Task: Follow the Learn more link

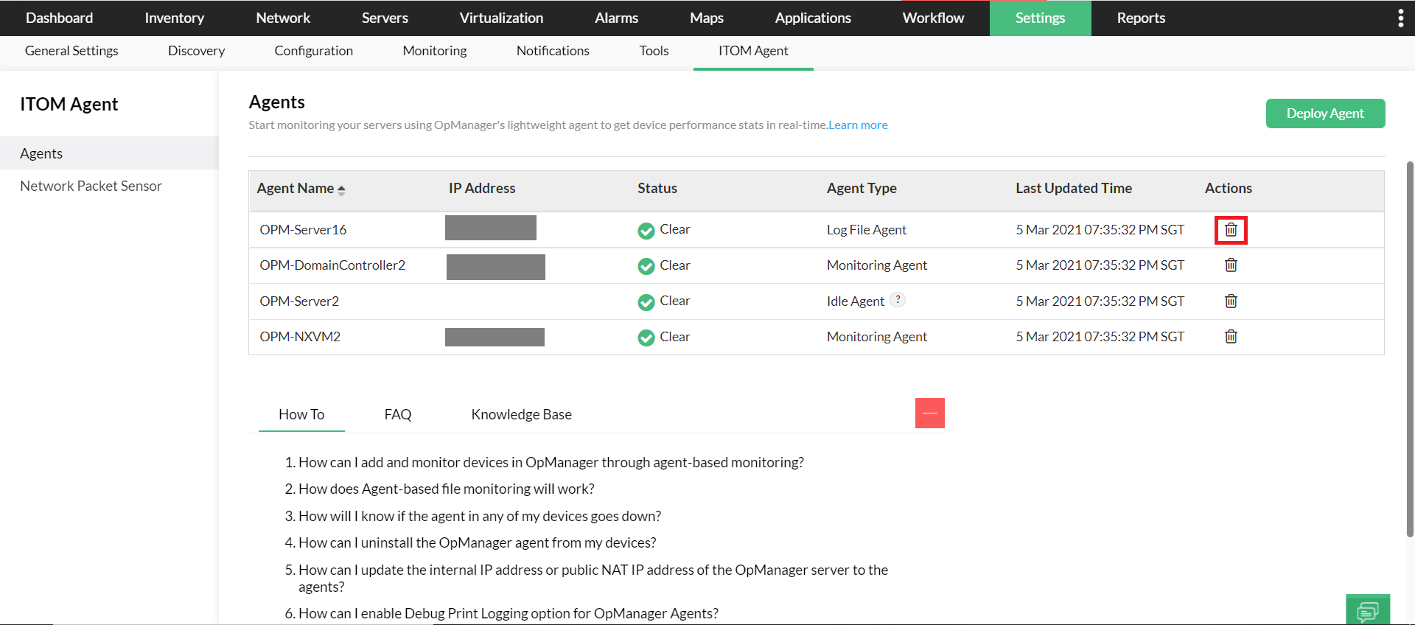Action: click(x=858, y=125)
